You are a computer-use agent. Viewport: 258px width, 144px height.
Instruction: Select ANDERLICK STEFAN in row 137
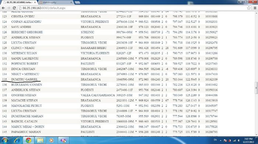click(26, 90)
